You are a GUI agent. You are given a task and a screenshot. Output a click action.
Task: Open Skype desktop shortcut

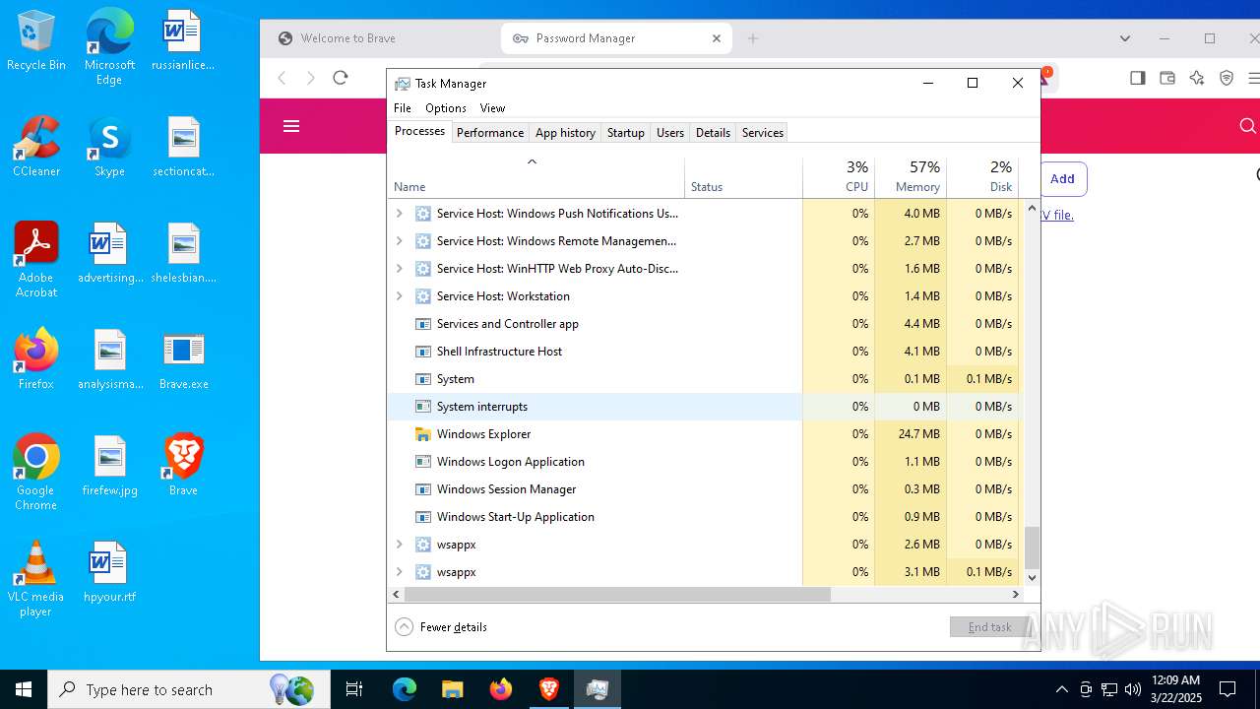pos(109,148)
